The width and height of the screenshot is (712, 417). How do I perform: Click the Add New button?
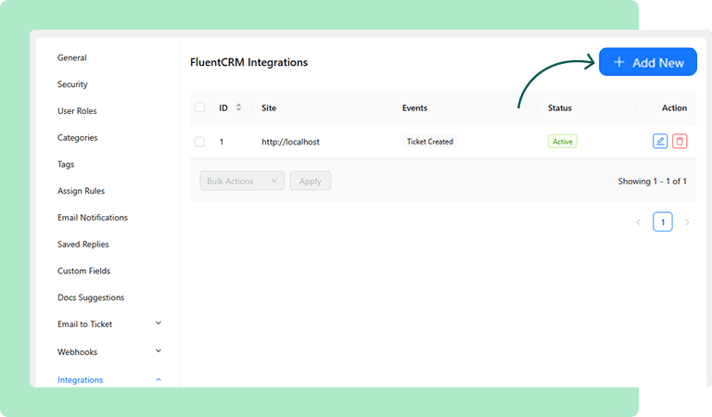(x=647, y=62)
